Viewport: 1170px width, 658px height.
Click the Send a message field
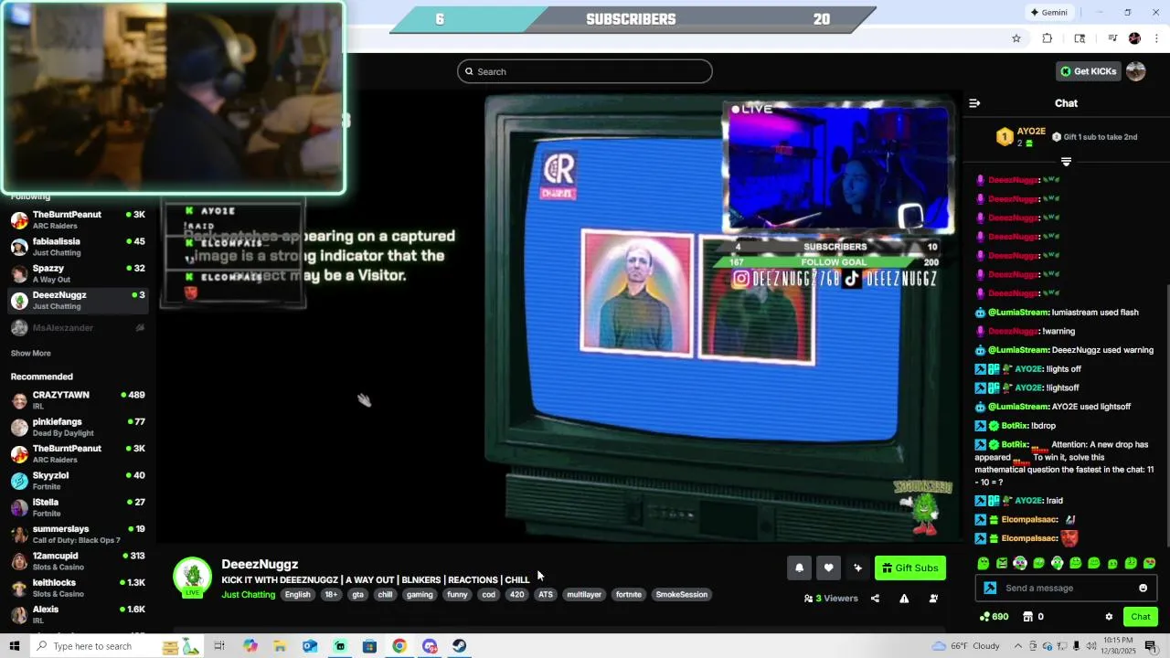tap(1066, 588)
